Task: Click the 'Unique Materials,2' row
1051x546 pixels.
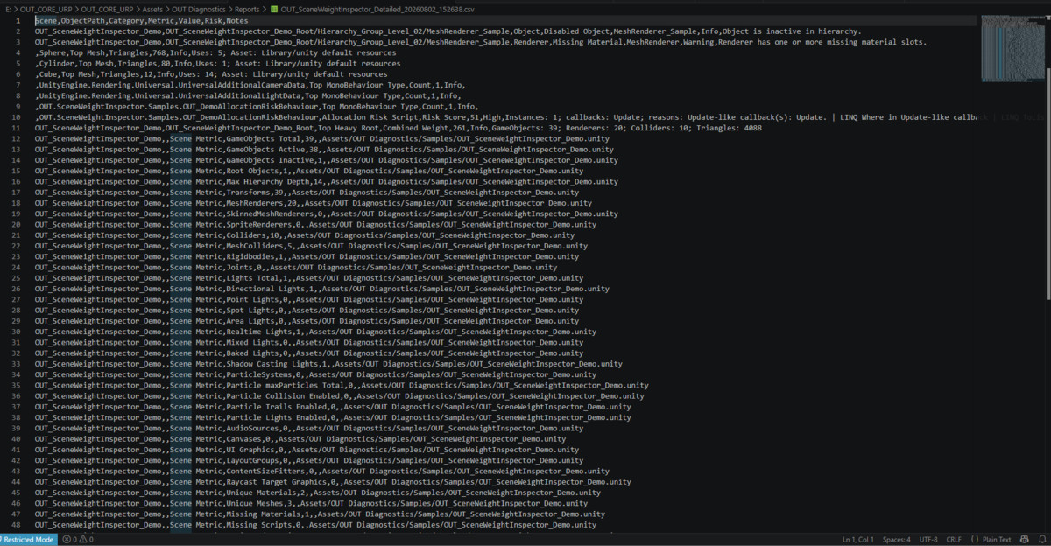Action: click(318, 493)
